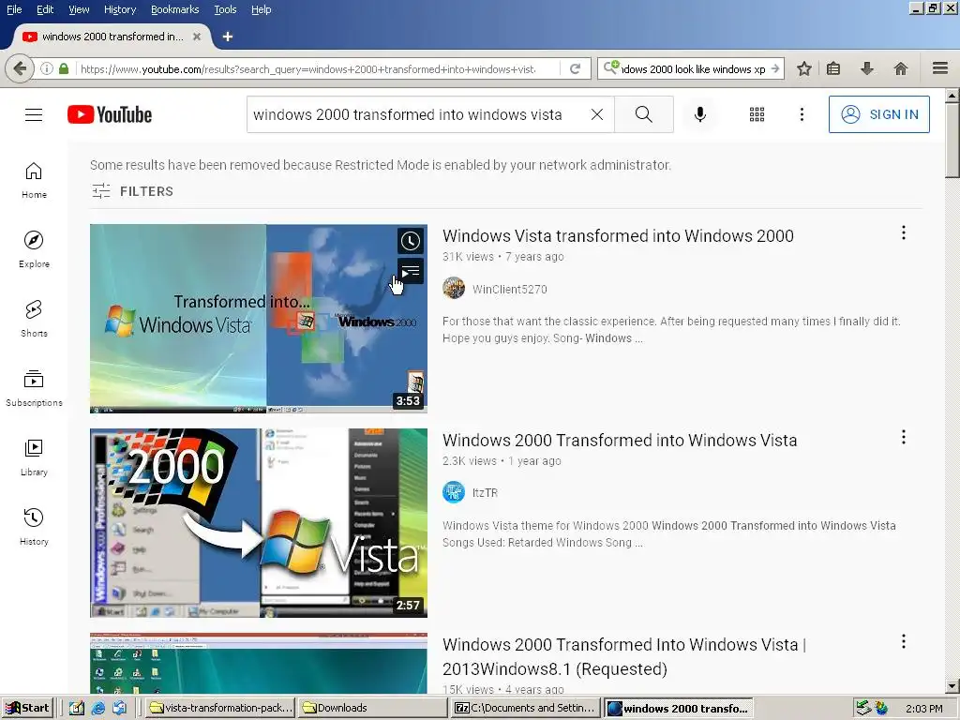Open the Edit menu
This screenshot has height=720, width=960.
(45, 9)
